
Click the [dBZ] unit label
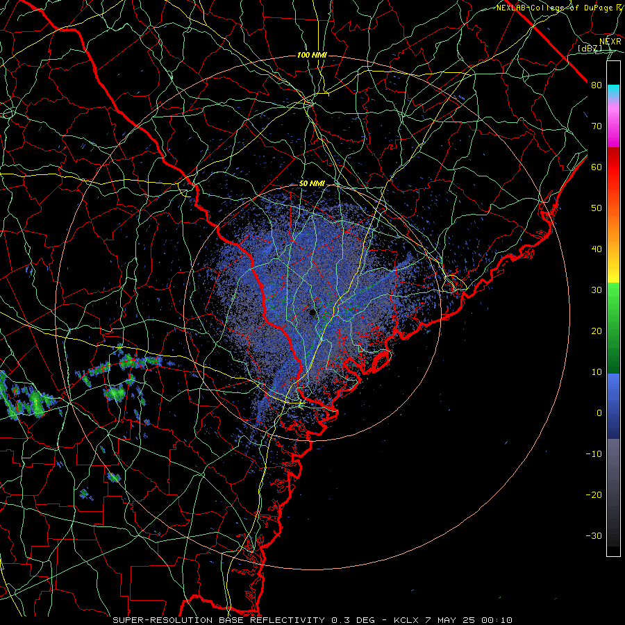(590, 48)
